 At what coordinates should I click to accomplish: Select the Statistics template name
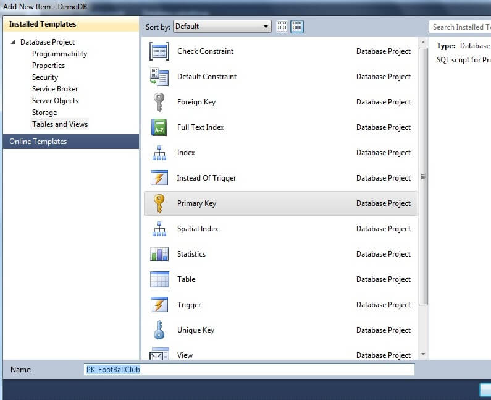pyautogui.click(x=191, y=254)
